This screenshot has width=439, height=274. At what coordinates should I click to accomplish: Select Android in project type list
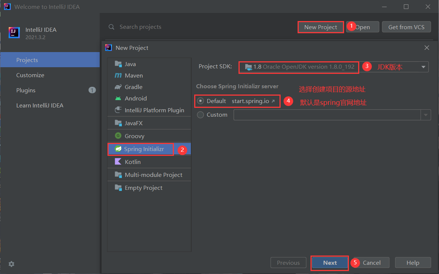[149, 98]
